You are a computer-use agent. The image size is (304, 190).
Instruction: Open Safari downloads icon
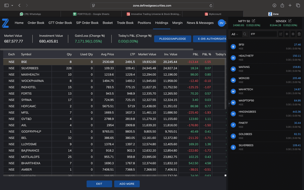point(274,5)
